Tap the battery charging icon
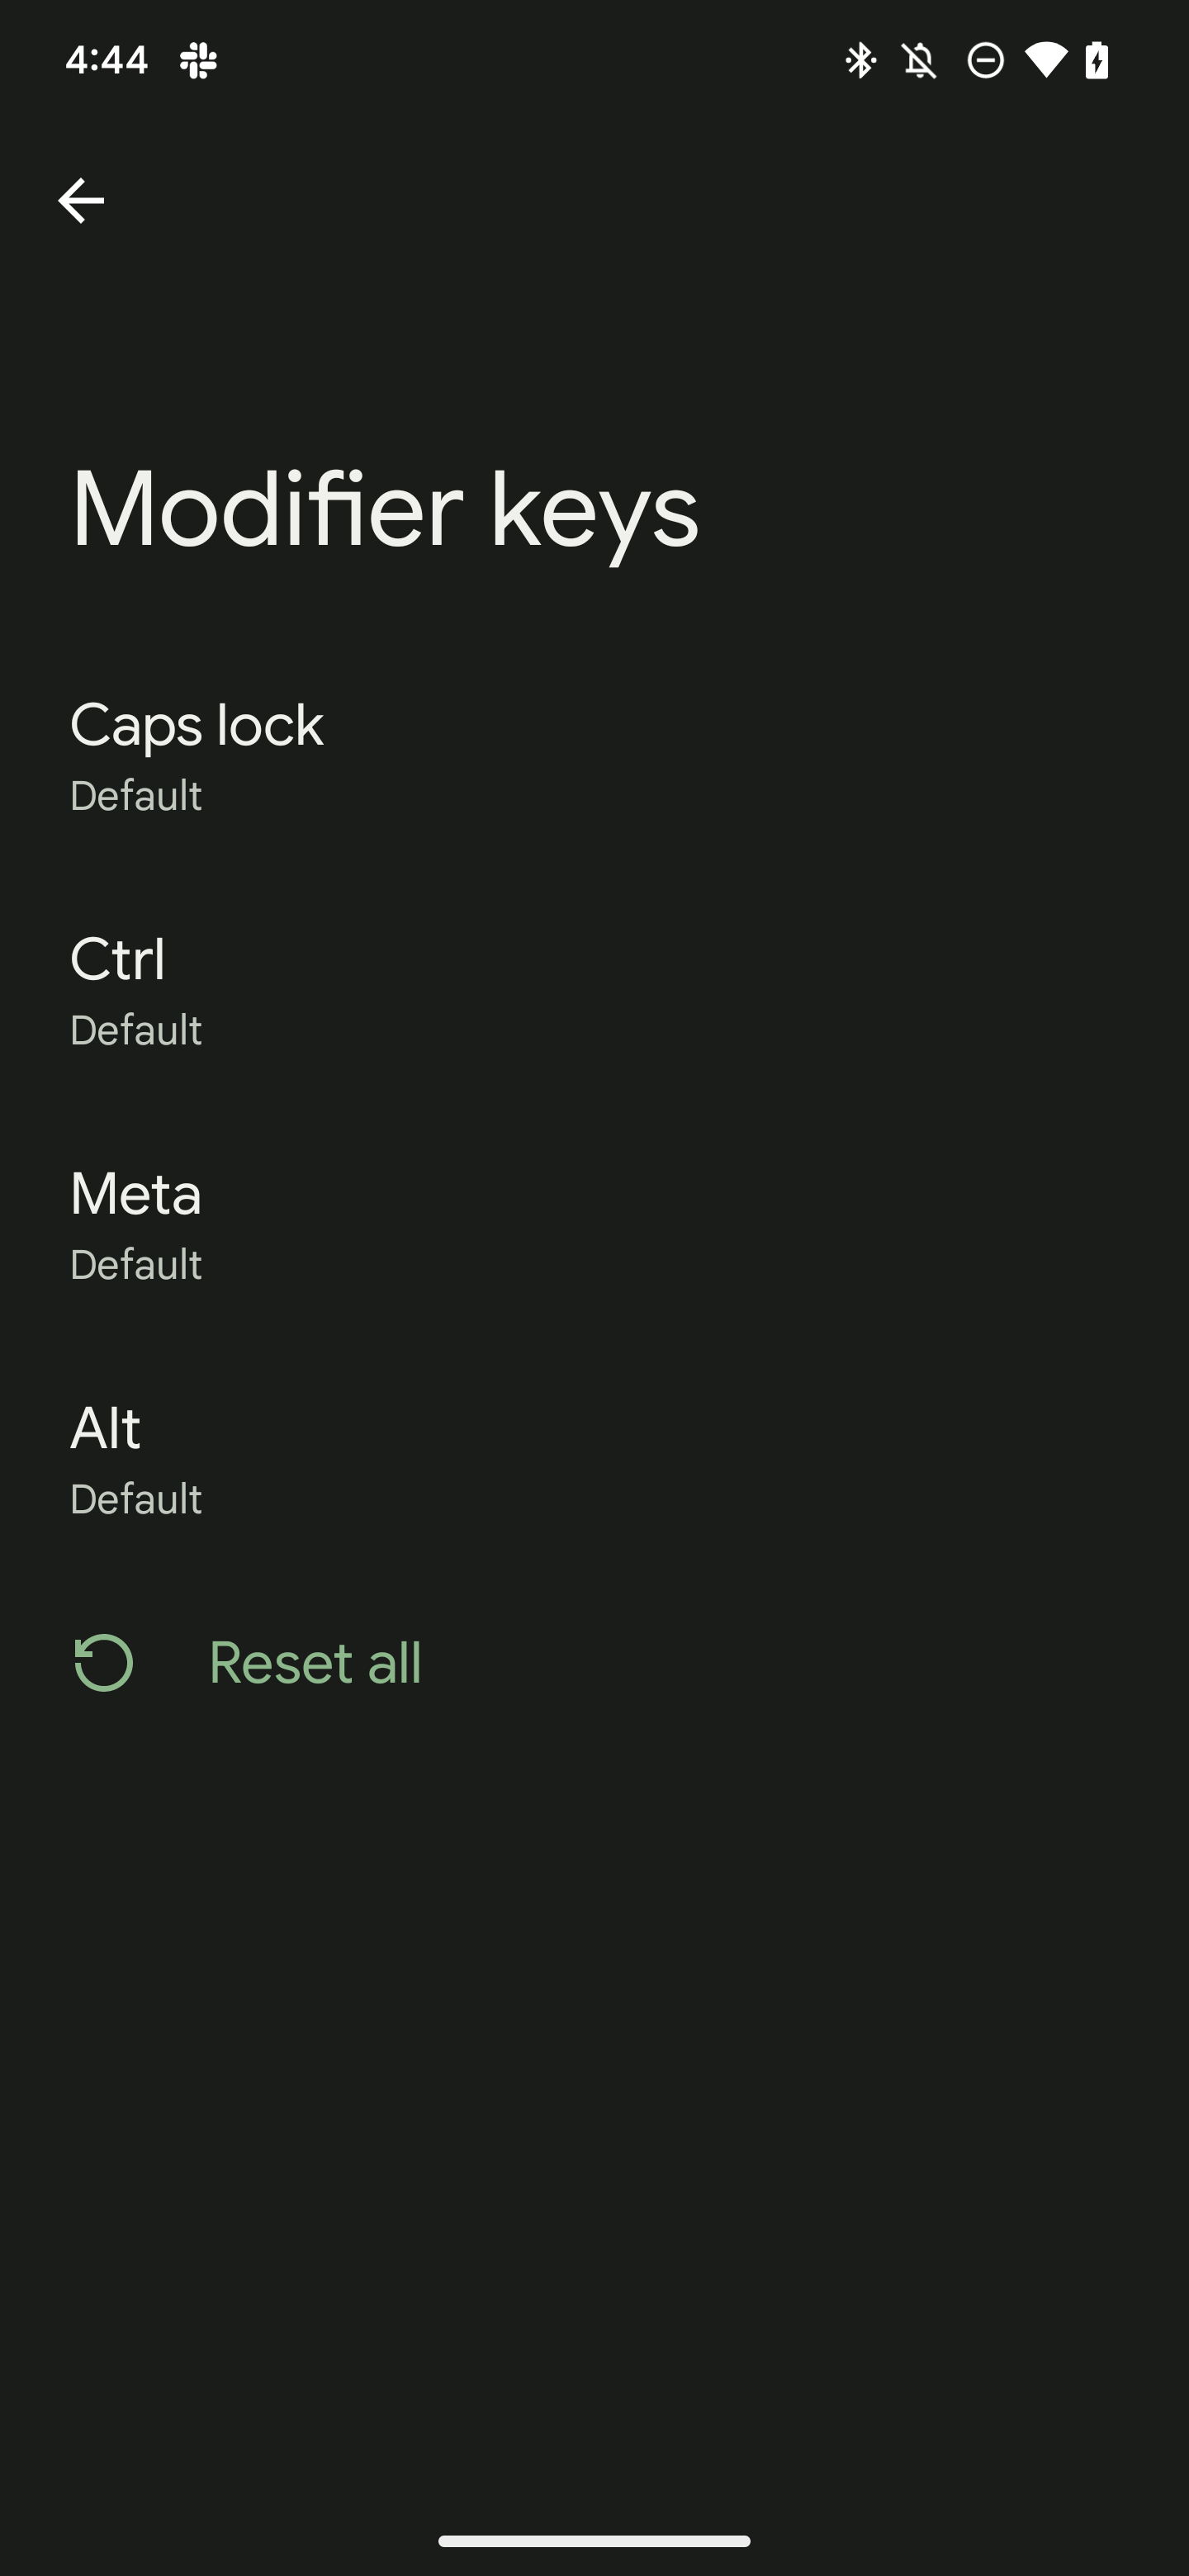1189x2576 pixels. [1097, 60]
